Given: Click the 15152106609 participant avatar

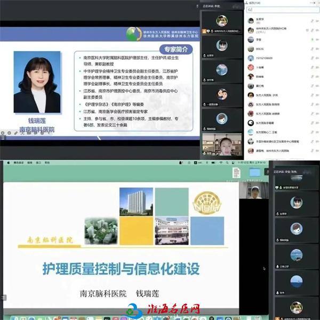Looking at the screenshot, I should [x=251, y=58].
